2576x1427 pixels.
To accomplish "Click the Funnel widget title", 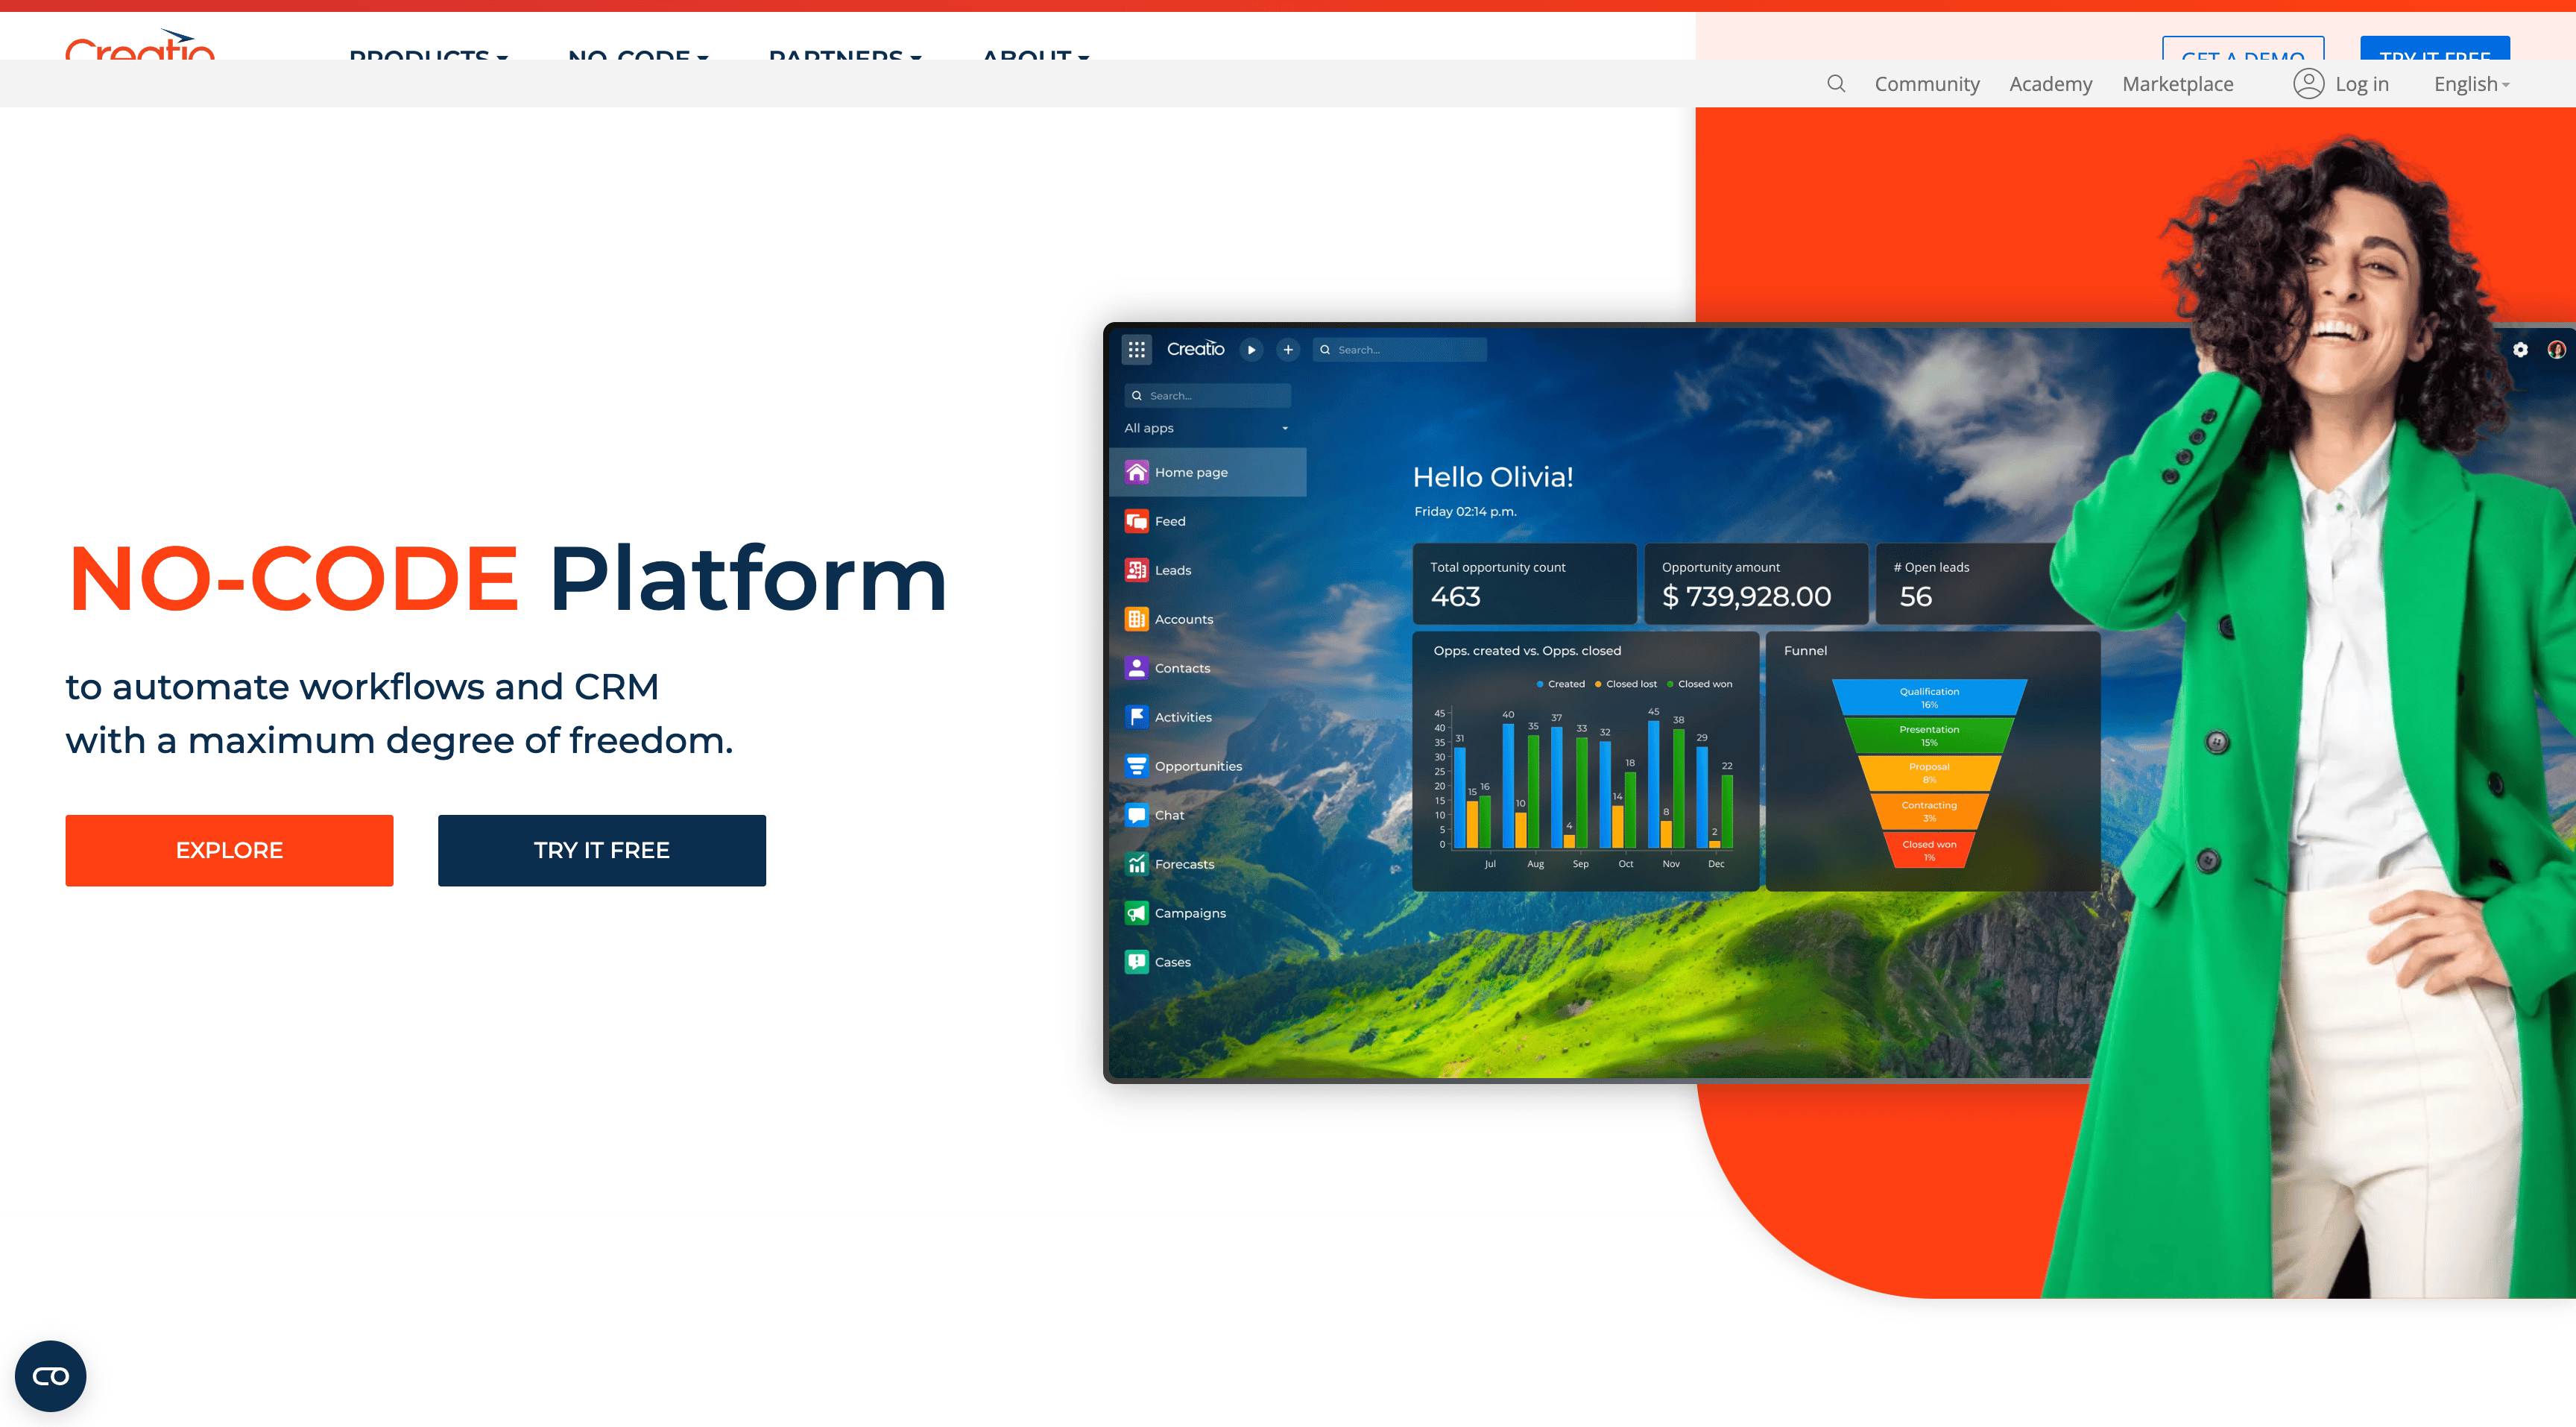I will point(1805,651).
